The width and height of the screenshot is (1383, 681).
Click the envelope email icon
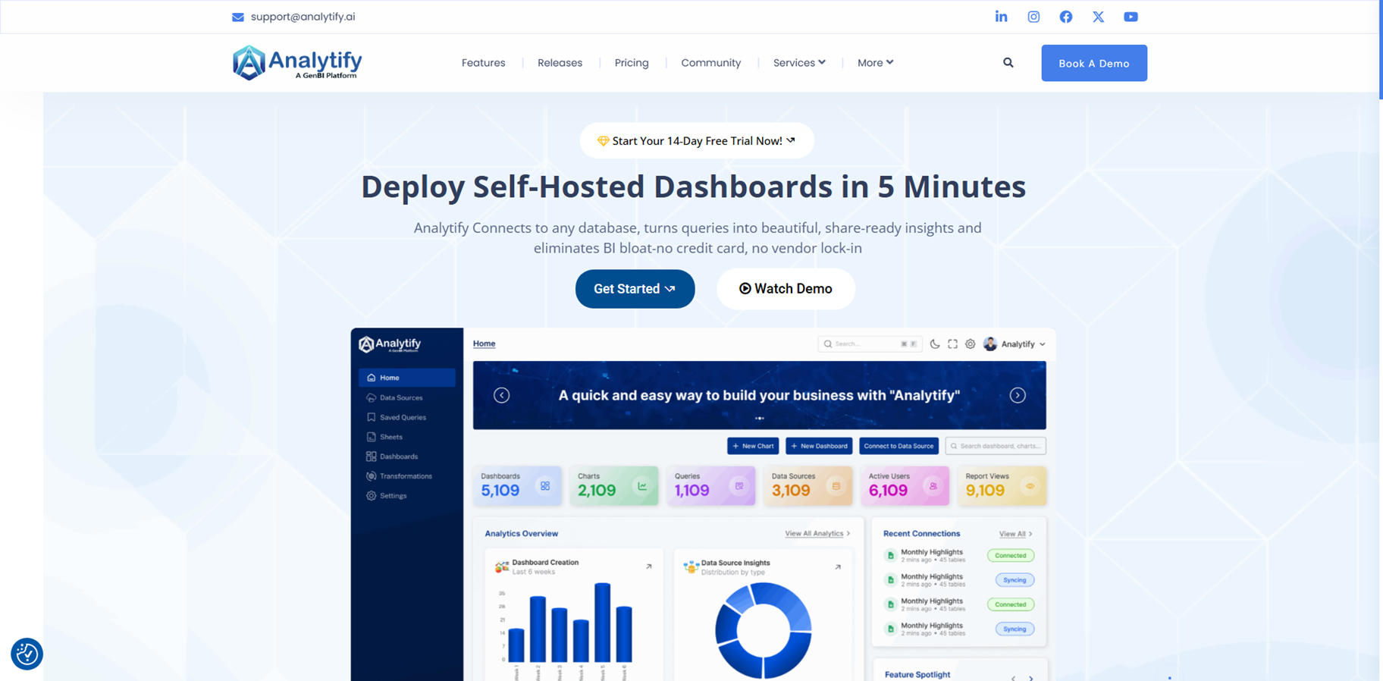point(238,17)
